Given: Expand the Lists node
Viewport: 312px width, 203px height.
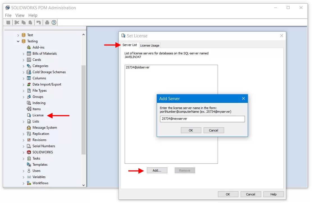Looking at the screenshot, I should coord(24,122).
